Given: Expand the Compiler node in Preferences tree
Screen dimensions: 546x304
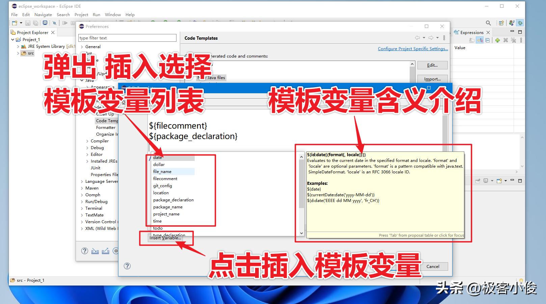Looking at the screenshot, I should [87, 141].
